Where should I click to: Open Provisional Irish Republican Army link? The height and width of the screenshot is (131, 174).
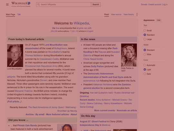41,66
